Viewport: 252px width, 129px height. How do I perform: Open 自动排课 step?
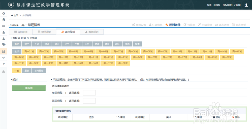tap(205, 25)
